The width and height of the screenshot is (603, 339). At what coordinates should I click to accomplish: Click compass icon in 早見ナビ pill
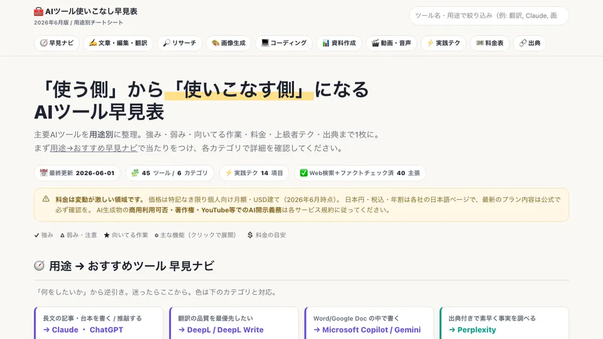44,43
